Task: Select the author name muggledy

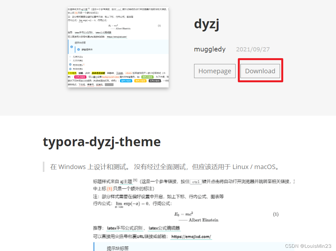Action: coord(210,49)
